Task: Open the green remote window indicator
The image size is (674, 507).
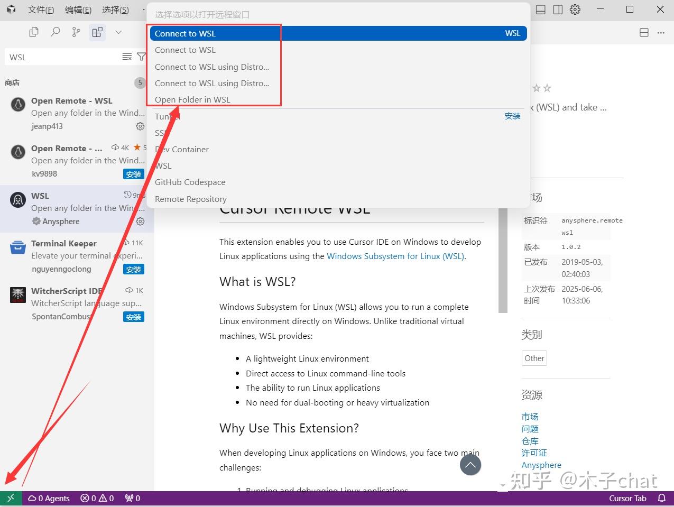Action: [11, 499]
